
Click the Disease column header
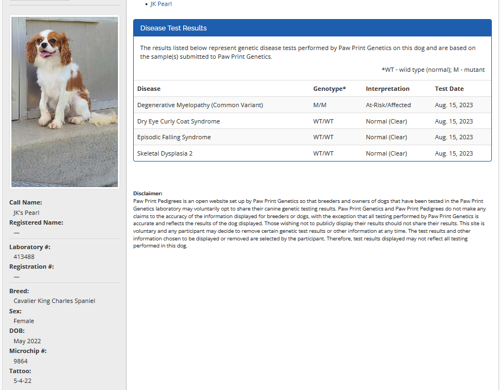149,89
